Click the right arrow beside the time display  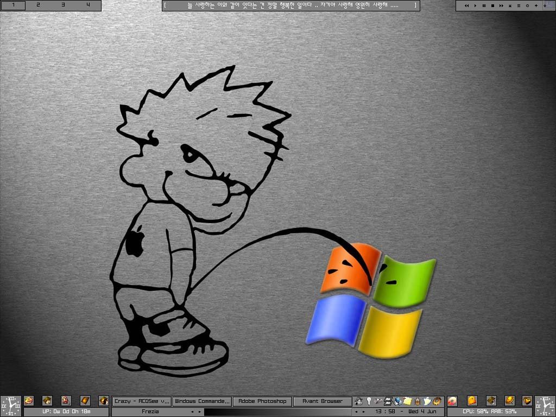tap(364, 412)
